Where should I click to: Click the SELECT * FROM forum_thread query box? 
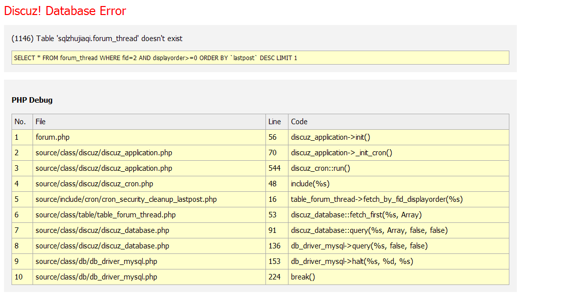tap(260, 58)
